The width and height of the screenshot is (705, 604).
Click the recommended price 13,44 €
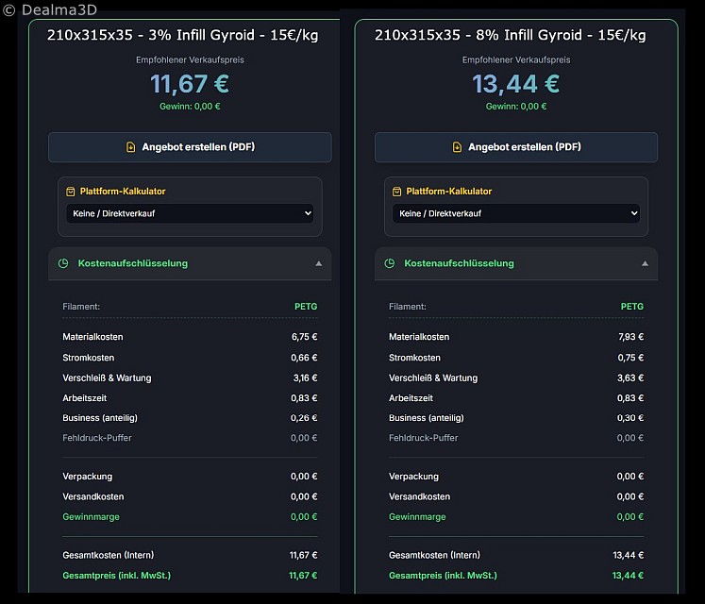[516, 84]
